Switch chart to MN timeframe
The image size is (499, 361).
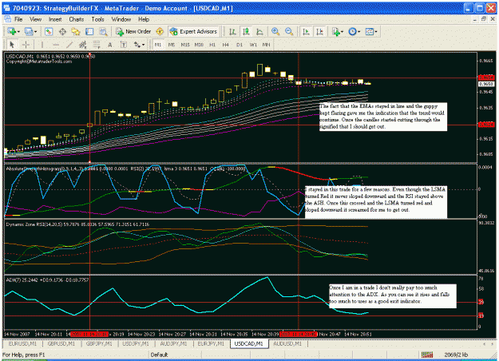click(266, 45)
